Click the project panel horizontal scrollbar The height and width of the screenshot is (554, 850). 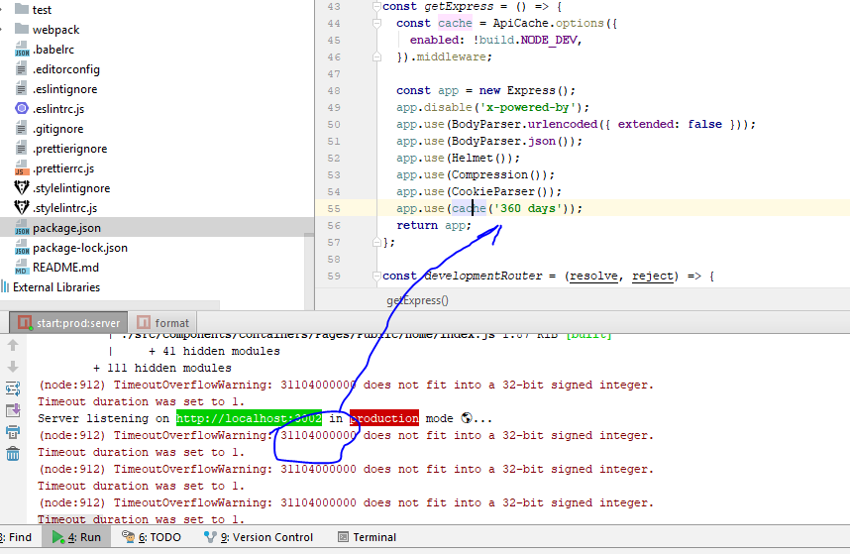click(110, 305)
